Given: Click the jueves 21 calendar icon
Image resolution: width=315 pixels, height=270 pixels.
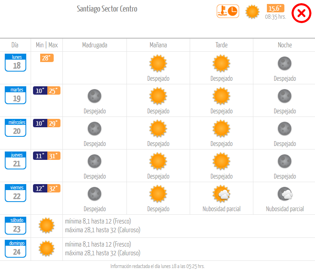Looking at the screenshot, I should [16, 160].
